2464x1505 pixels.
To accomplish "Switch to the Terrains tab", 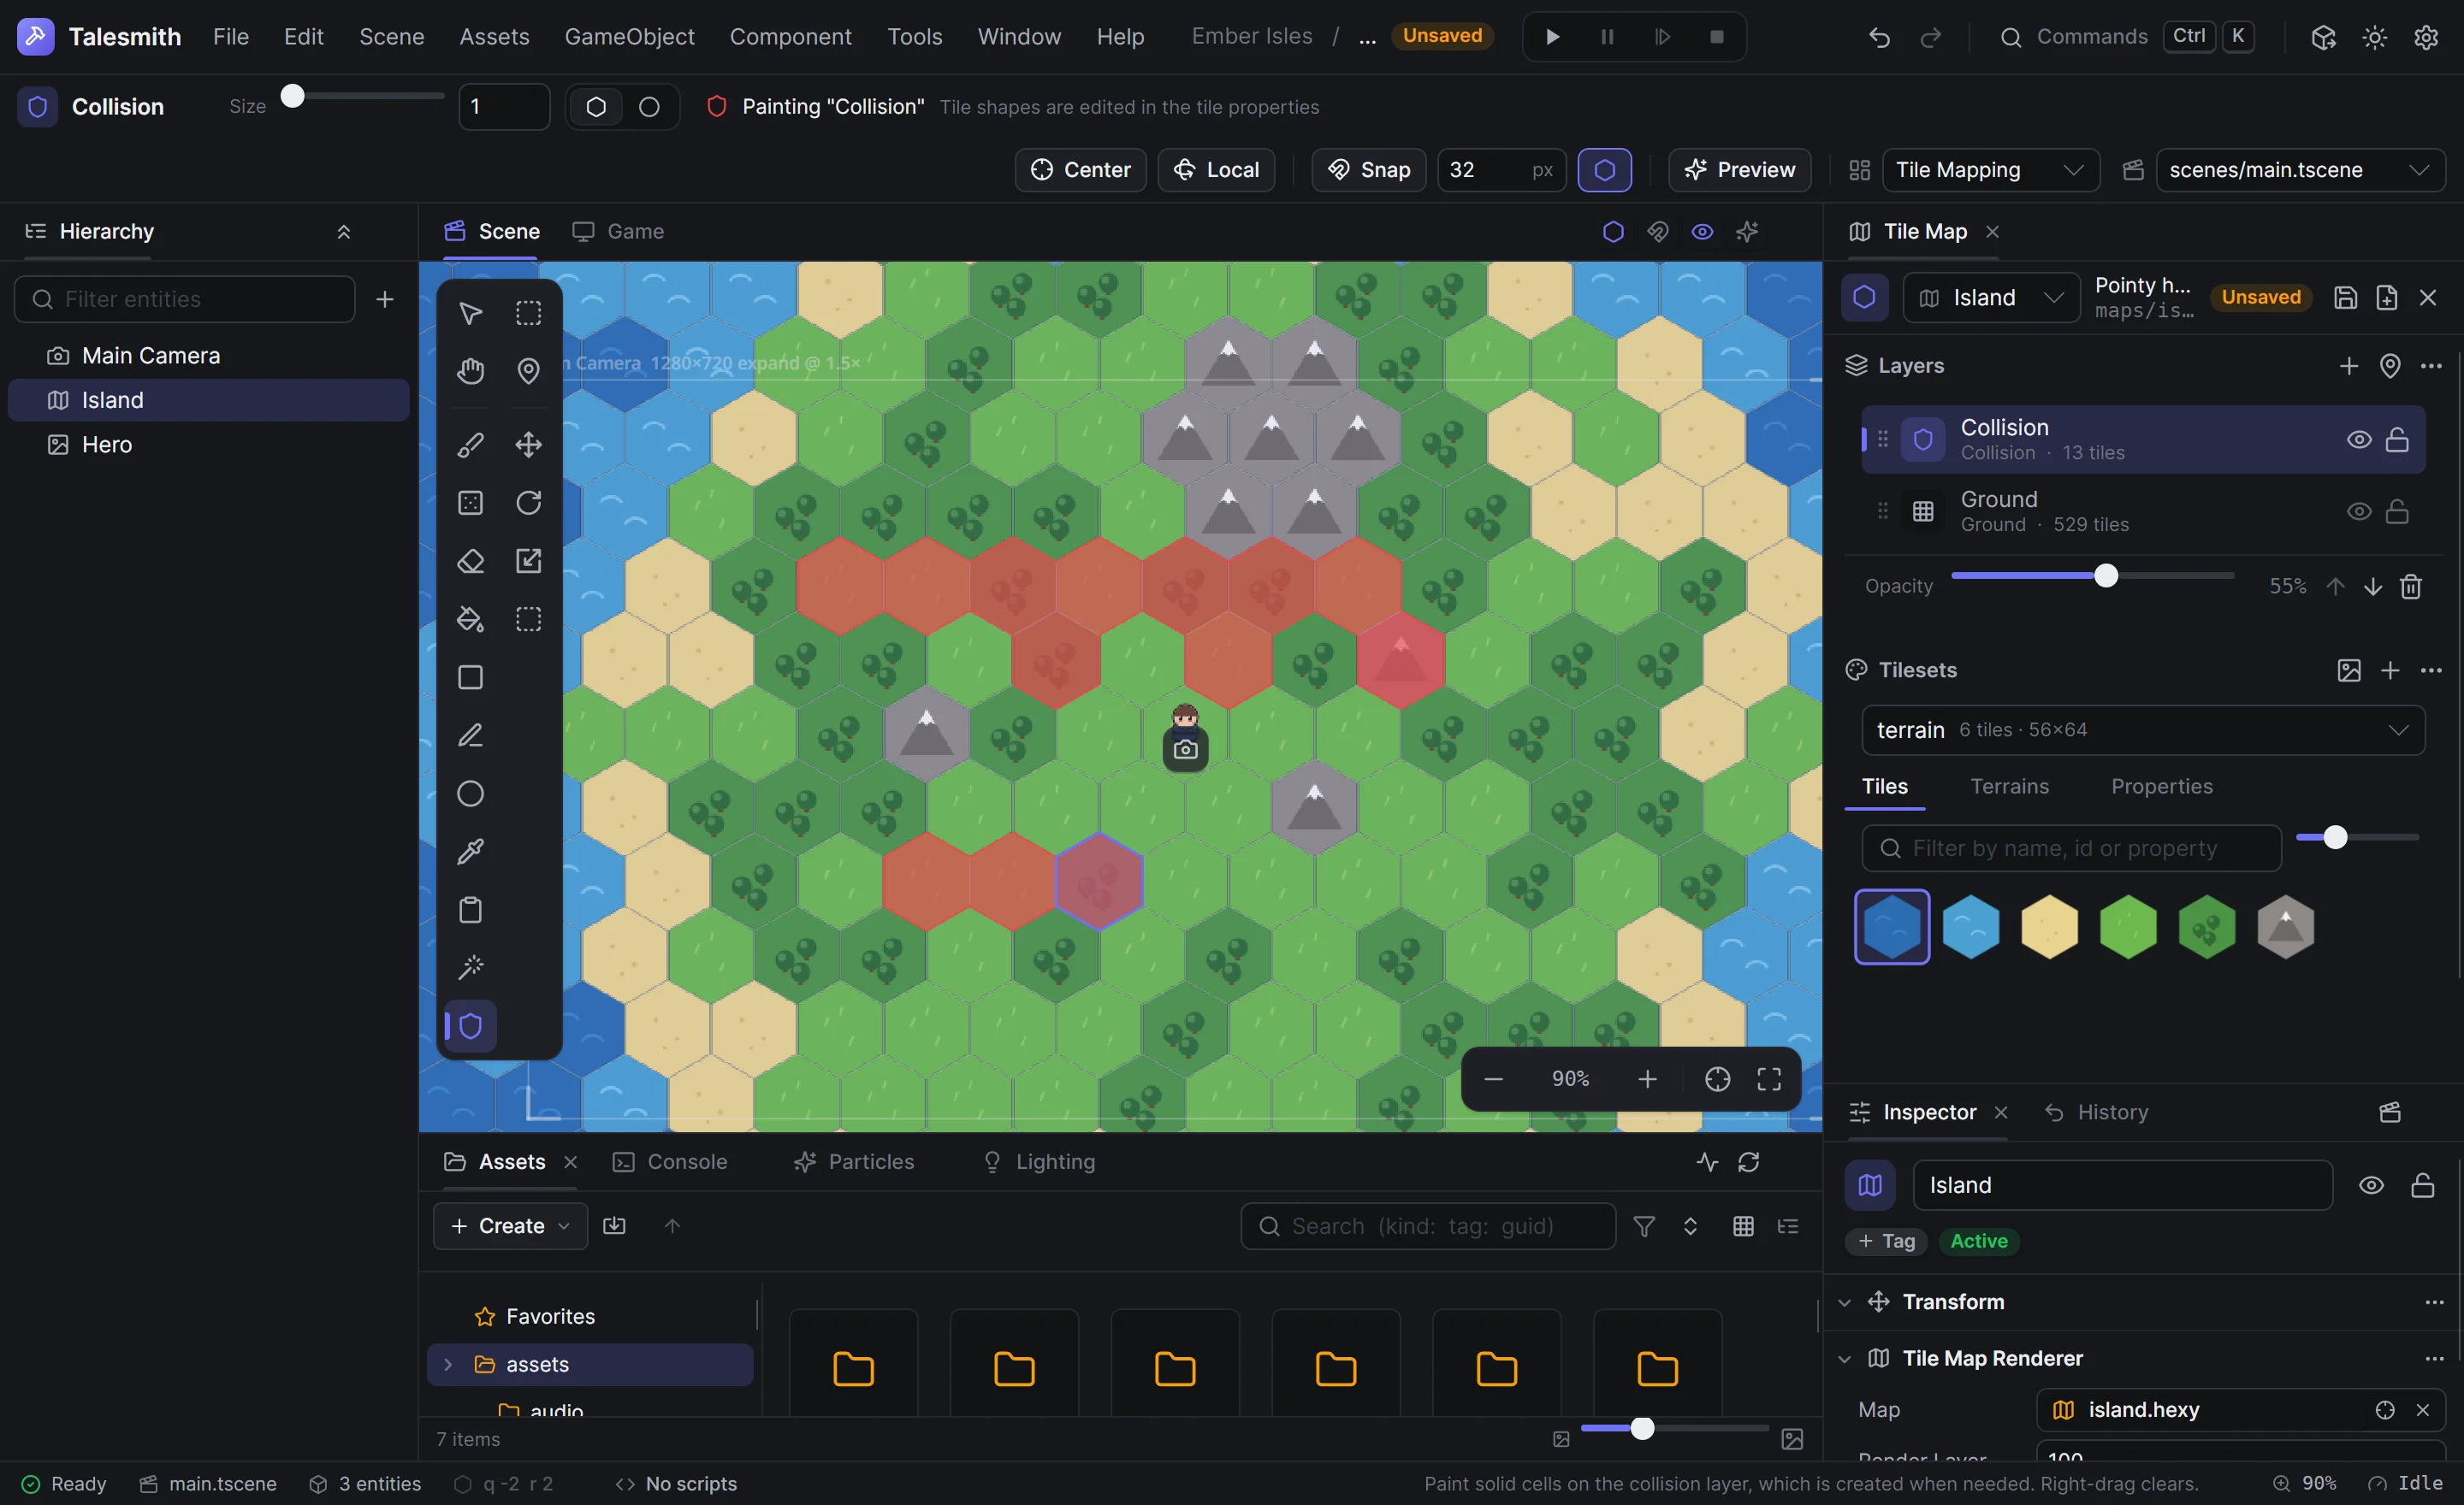I will [x=2009, y=787].
